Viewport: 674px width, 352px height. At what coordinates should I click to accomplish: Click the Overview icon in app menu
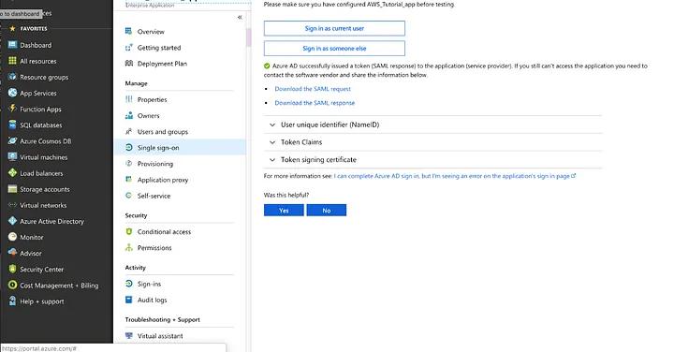[x=128, y=31]
